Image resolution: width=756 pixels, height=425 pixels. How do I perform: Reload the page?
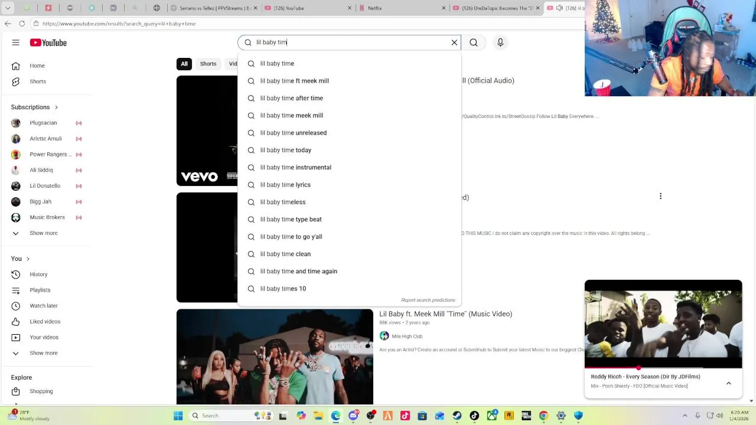[x=22, y=24]
